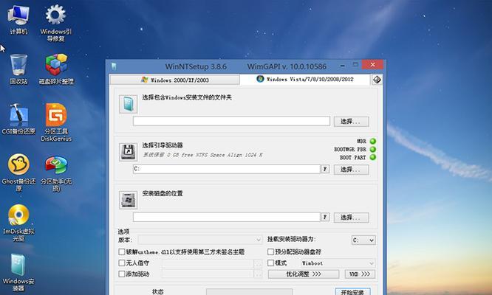The width and height of the screenshot is (492, 295).
Task: Click the installation files path field
Action: pyautogui.click(x=231, y=121)
